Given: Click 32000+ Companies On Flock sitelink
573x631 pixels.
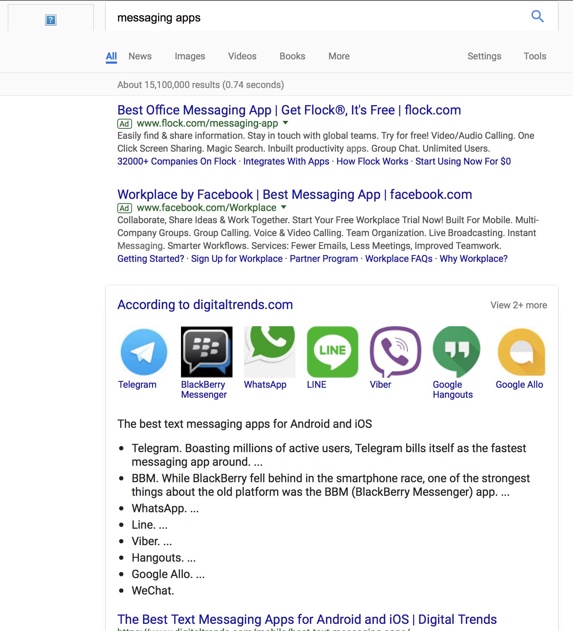Looking at the screenshot, I should coord(177,161).
